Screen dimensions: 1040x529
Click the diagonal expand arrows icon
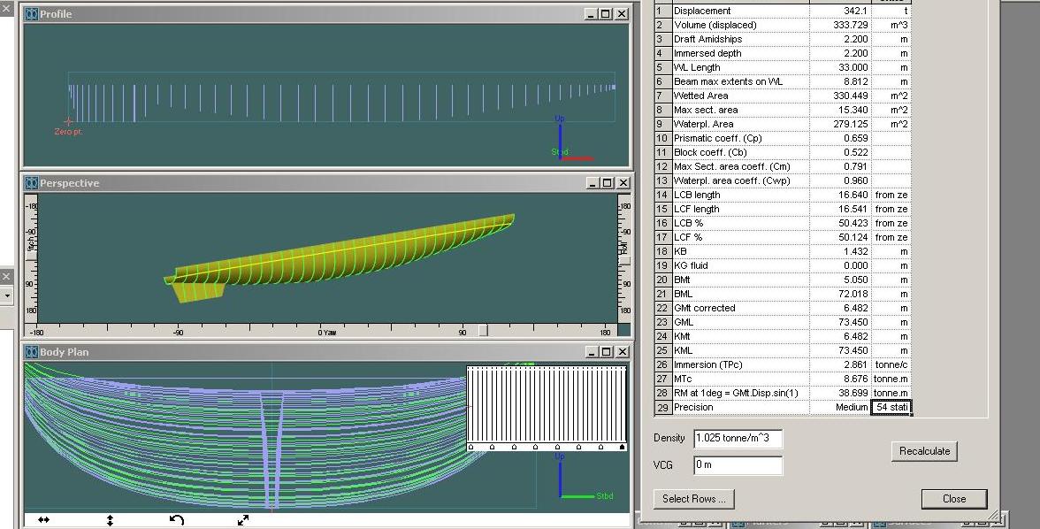(x=243, y=520)
